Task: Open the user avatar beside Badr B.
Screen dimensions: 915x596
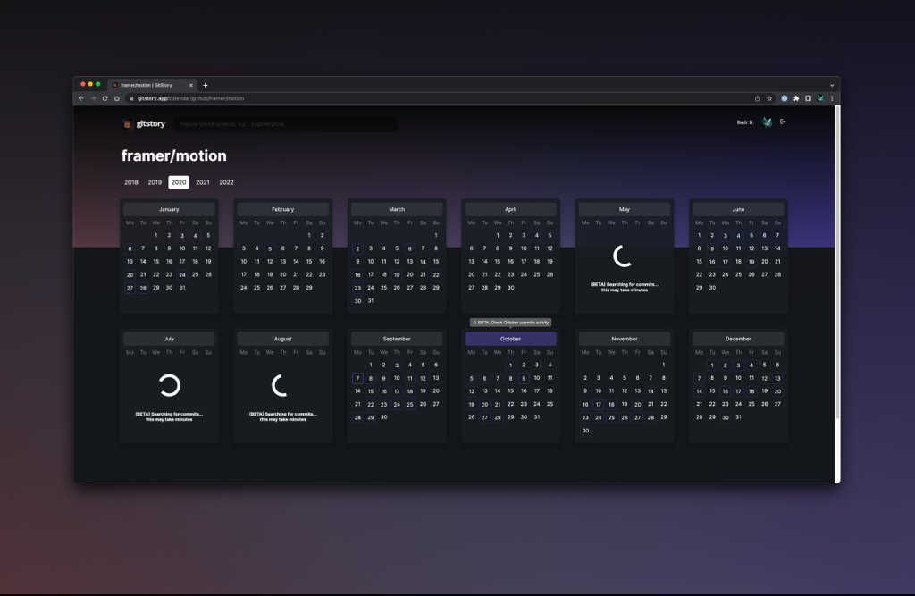Action: pos(768,122)
